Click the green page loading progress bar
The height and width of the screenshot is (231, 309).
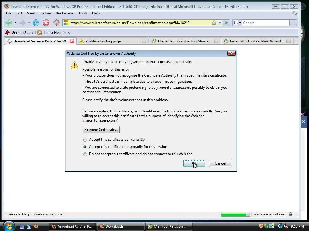coord(235,214)
